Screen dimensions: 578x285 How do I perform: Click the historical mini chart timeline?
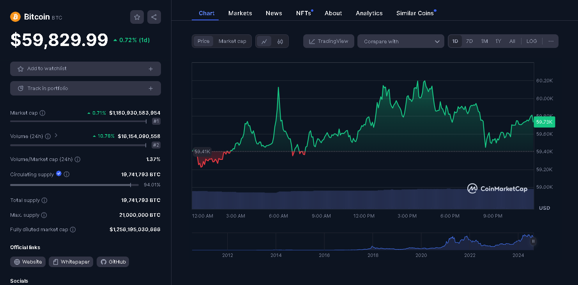362,242
